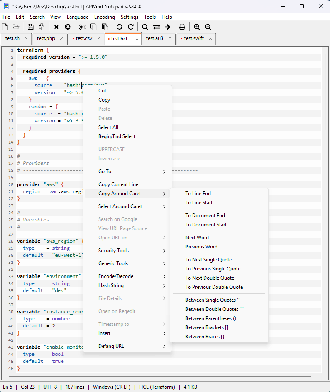The height and width of the screenshot is (392, 330).
Task: Select Between Double Quotes option
Action: pyautogui.click(x=219, y=309)
